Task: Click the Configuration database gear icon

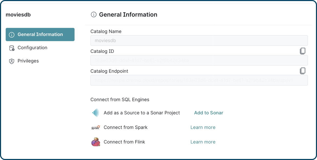Action: [x=12, y=48]
